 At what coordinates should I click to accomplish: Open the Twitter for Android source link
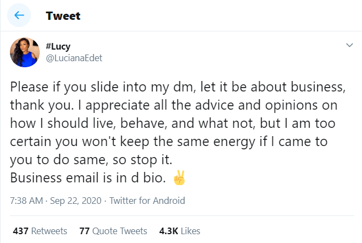[x=147, y=201]
